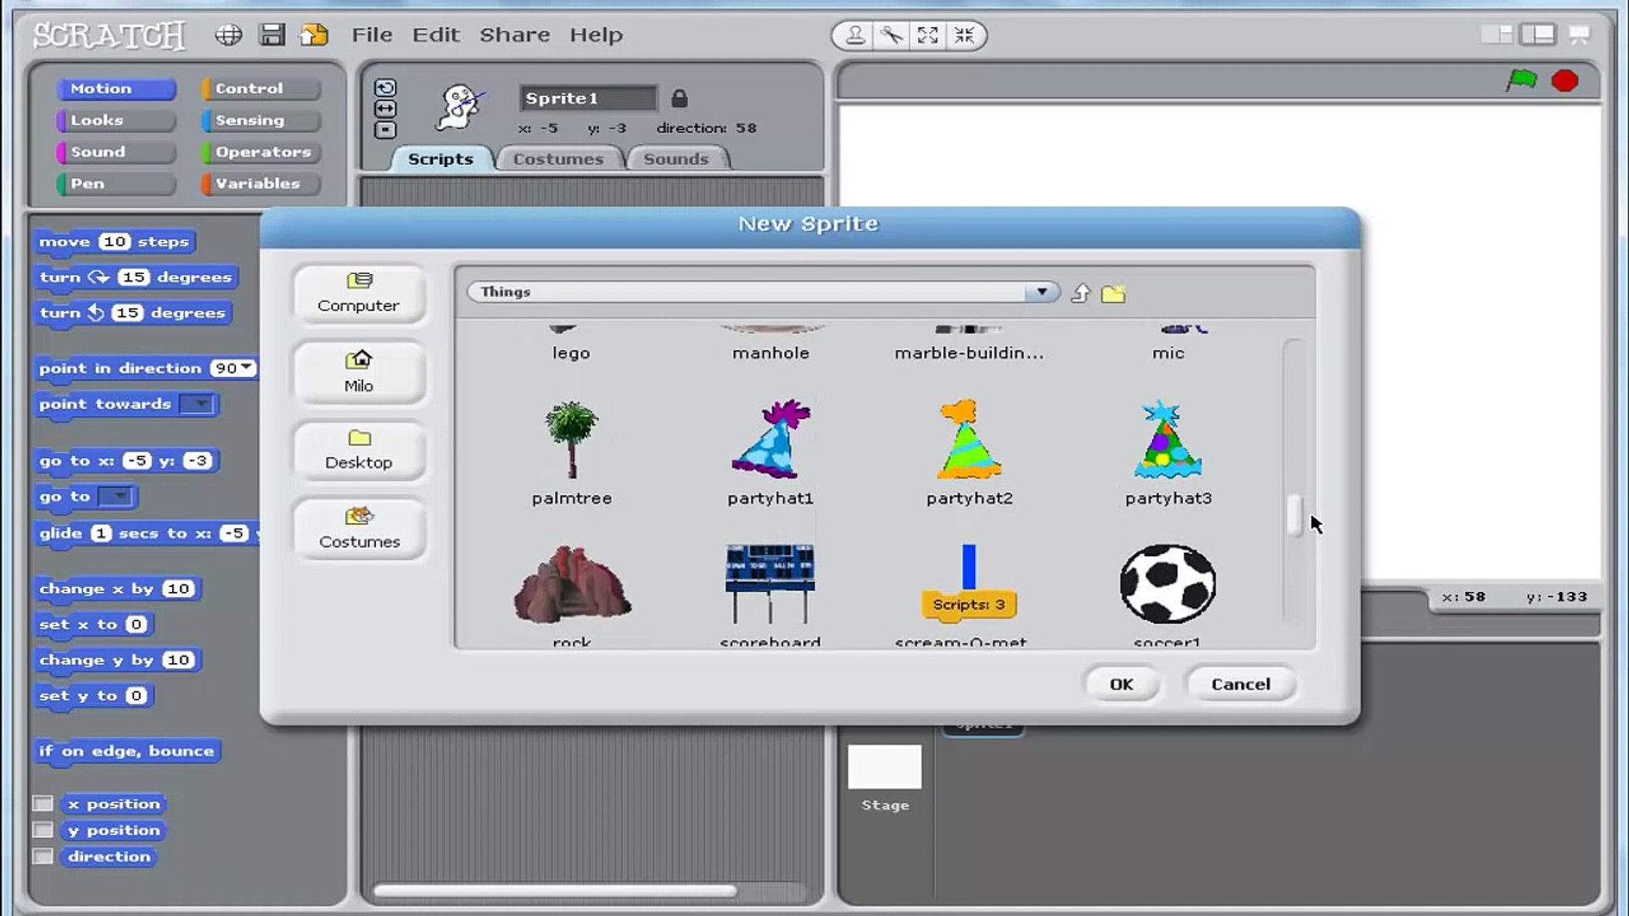Screen dimensions: 1629x916
Task: Cancel the New Sprite dialog
Action: tap(1240, 684)
